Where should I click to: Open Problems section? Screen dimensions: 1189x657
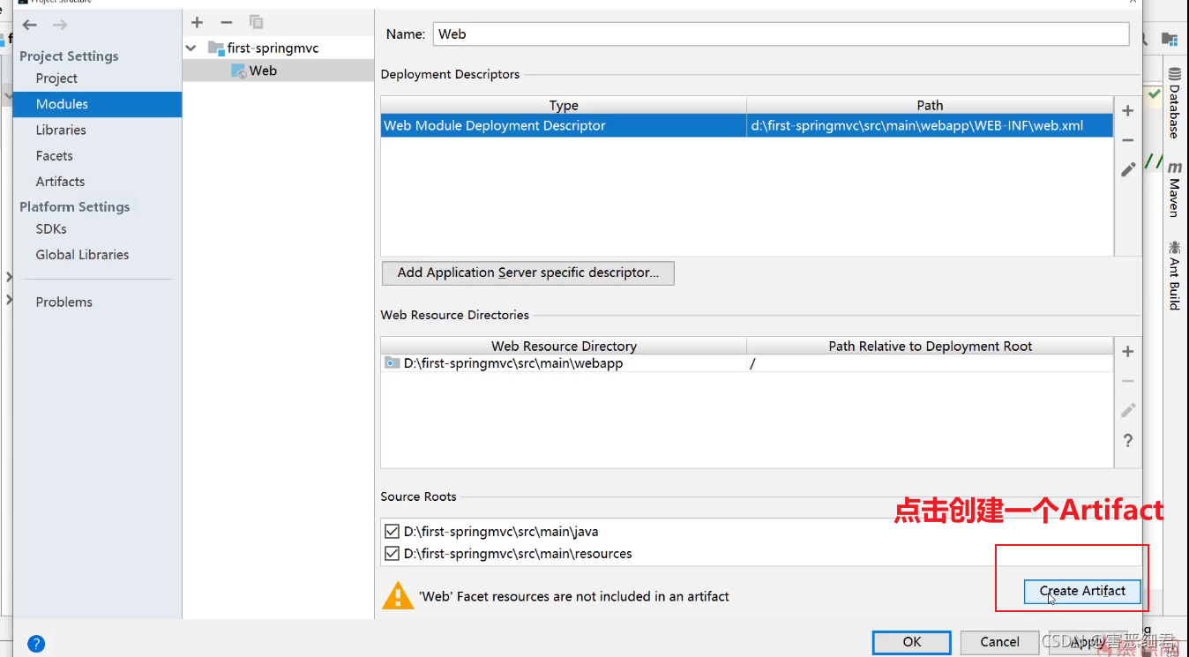pos(64,302)
